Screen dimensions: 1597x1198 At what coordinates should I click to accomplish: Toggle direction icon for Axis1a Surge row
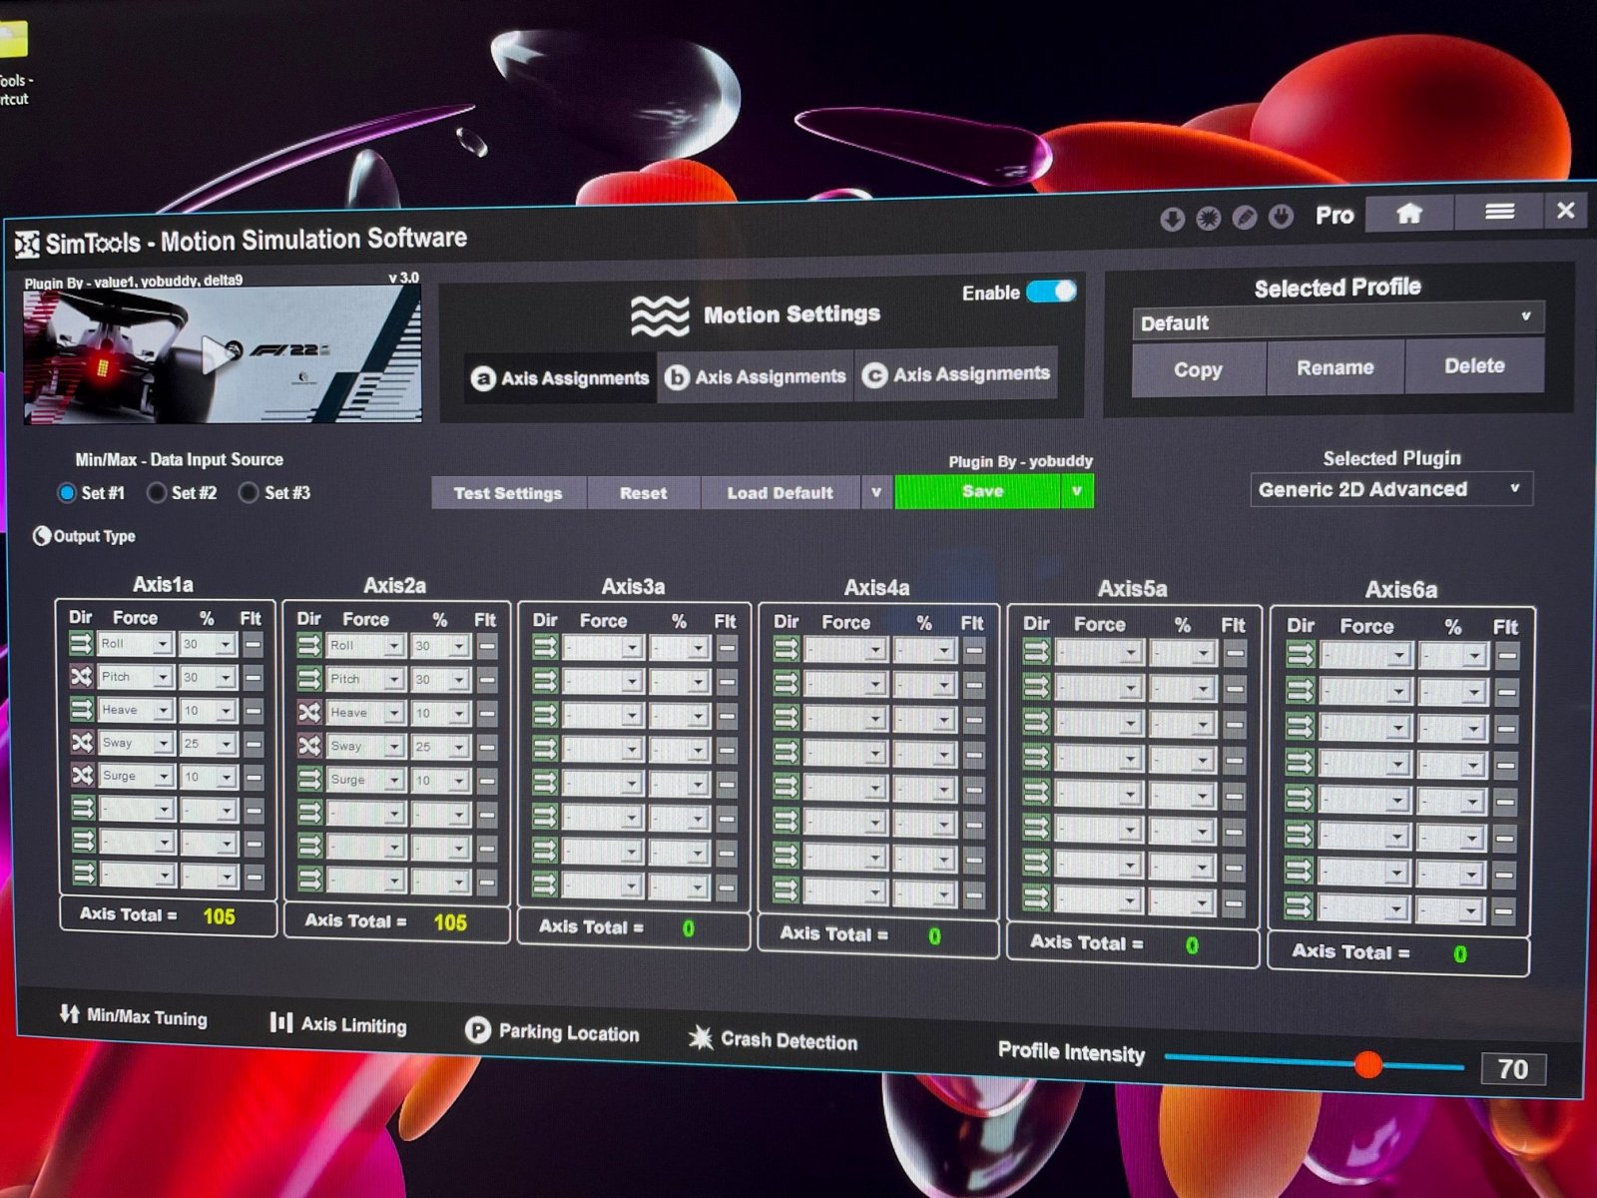(x=82, y=775)
